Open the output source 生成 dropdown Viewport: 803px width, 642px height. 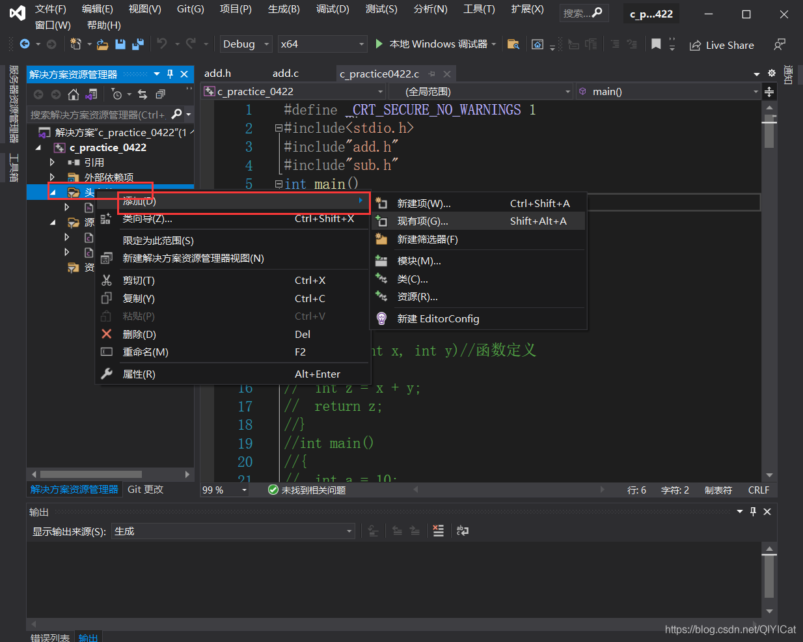[233, 531]
